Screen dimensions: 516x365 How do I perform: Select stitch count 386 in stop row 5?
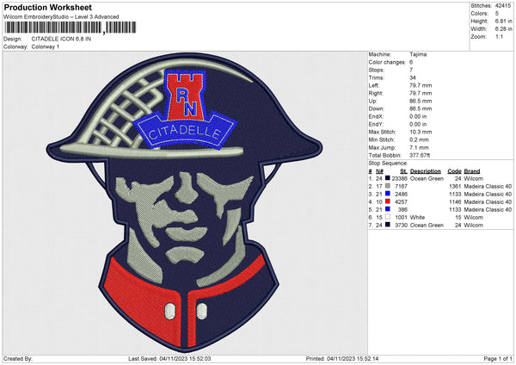(x=402, y=210)
